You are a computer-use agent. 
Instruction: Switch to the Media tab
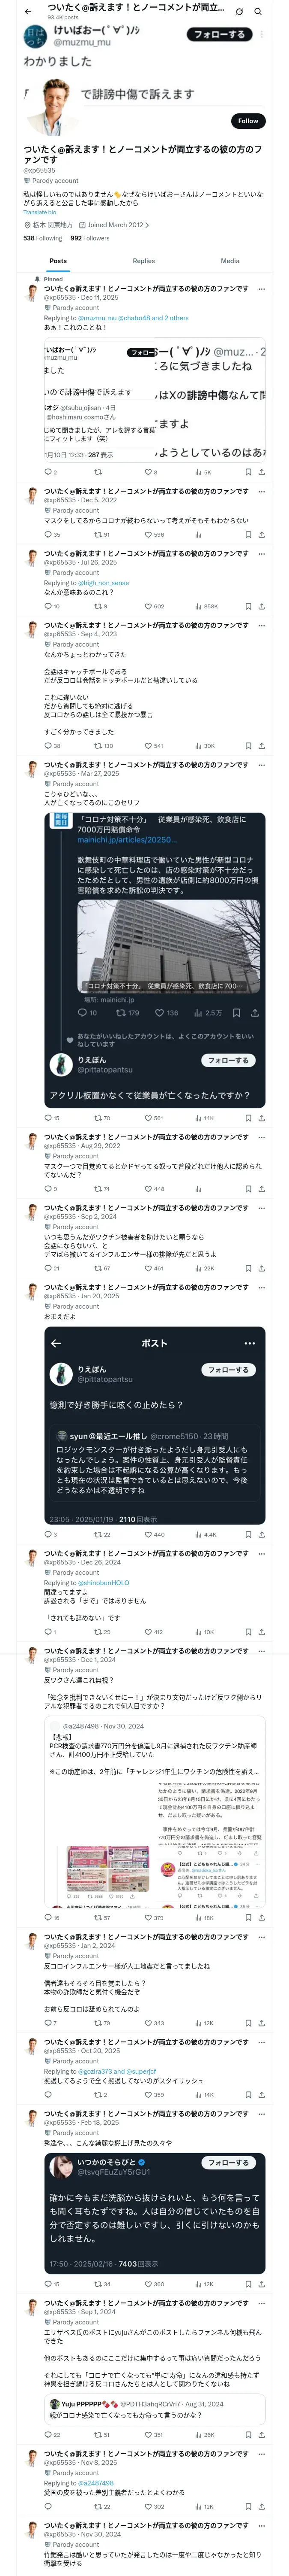[230, 261]
